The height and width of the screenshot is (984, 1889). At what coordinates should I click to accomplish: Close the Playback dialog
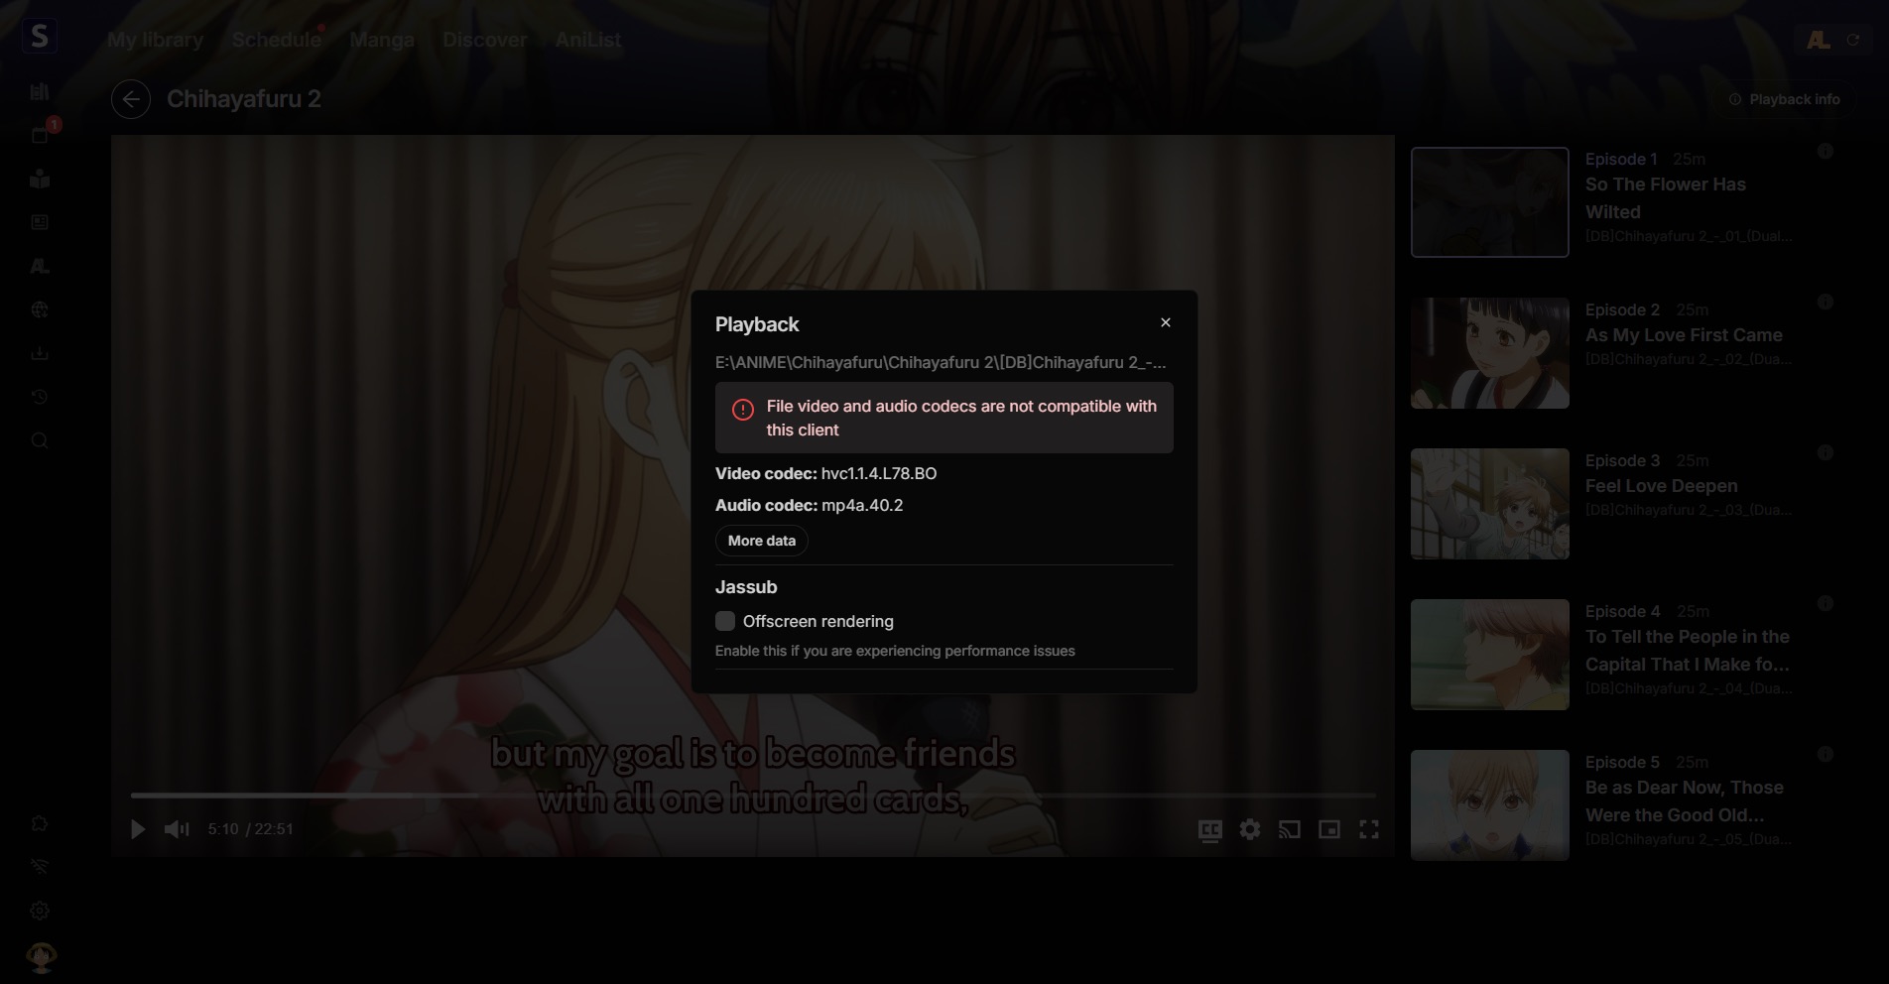[1166, 322]
